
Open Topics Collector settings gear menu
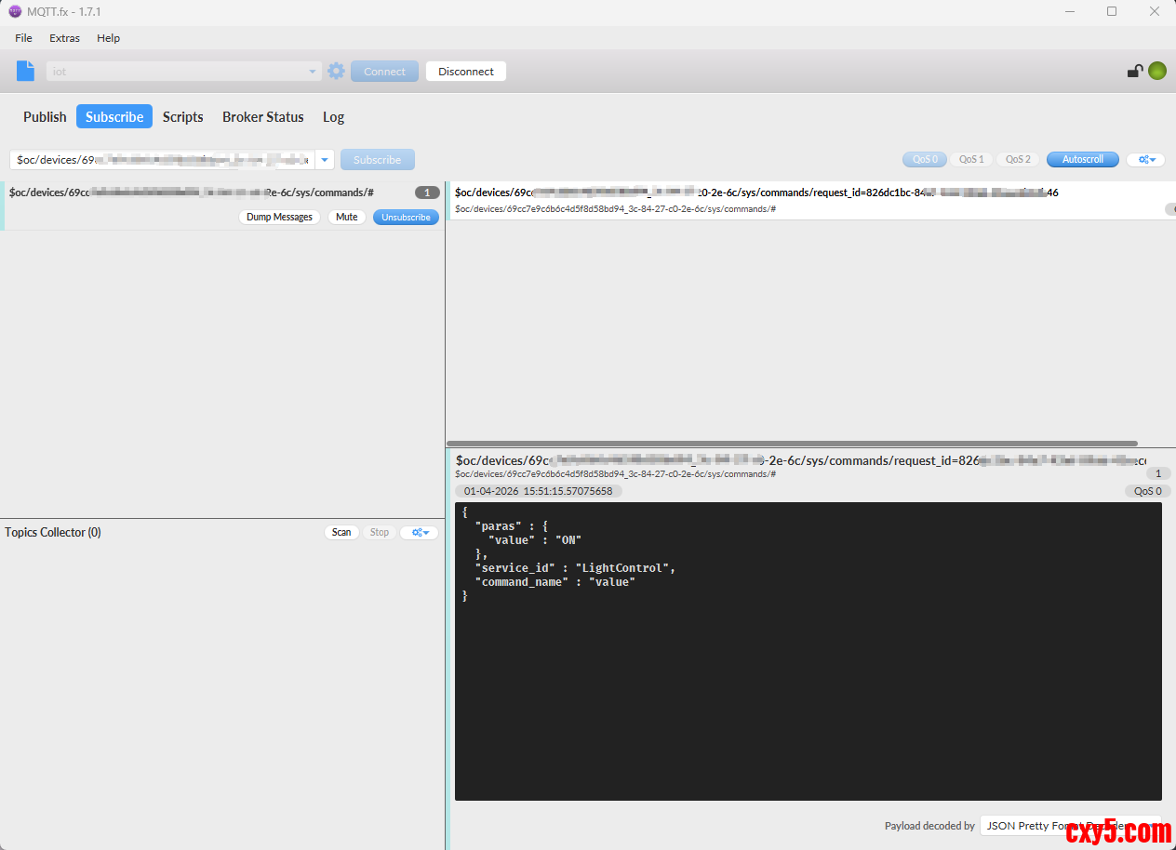(419, 533)
